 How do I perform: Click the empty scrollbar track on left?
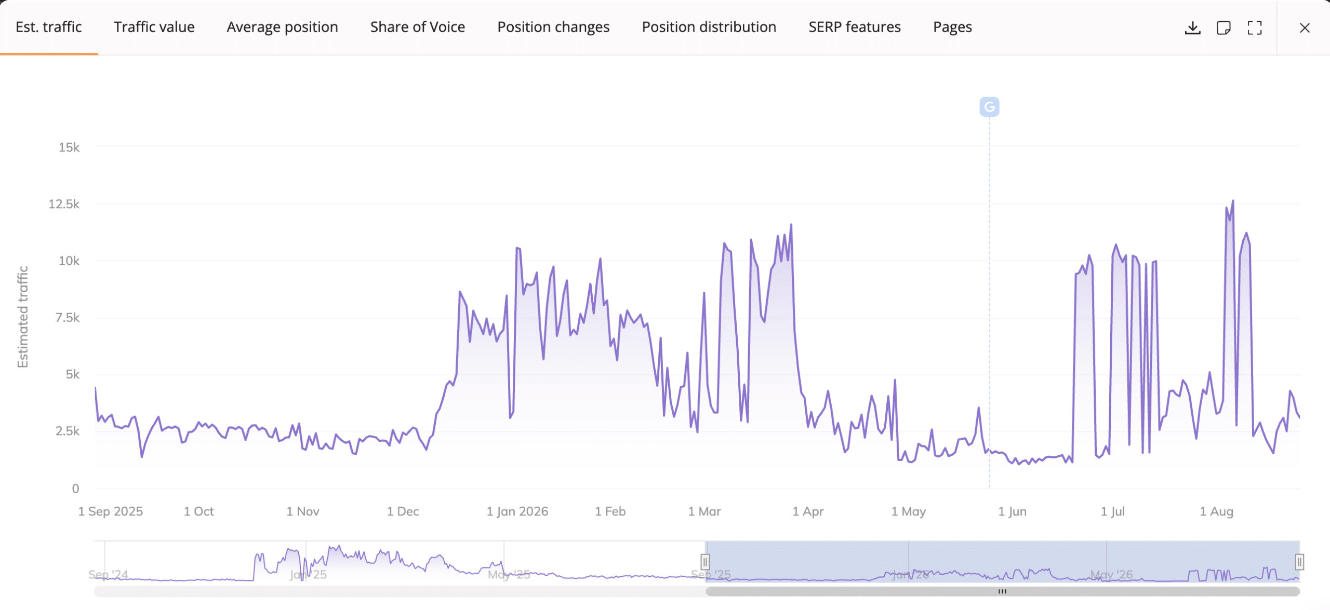[x=399, y=591]
